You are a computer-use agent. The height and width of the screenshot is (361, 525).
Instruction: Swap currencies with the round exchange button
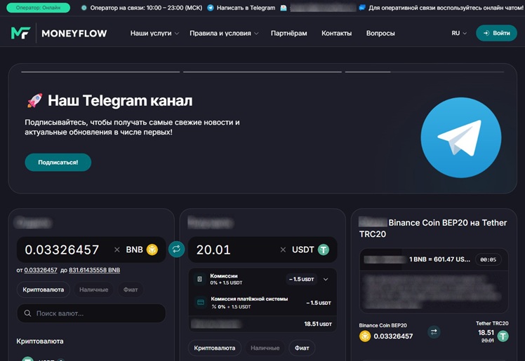[x=176, y=250]
